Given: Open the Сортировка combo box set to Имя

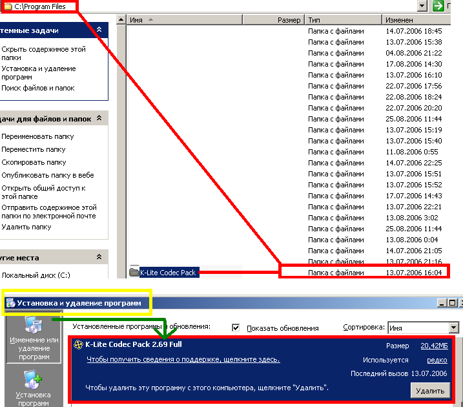Looking at the screenshot, I should [423, 328].
